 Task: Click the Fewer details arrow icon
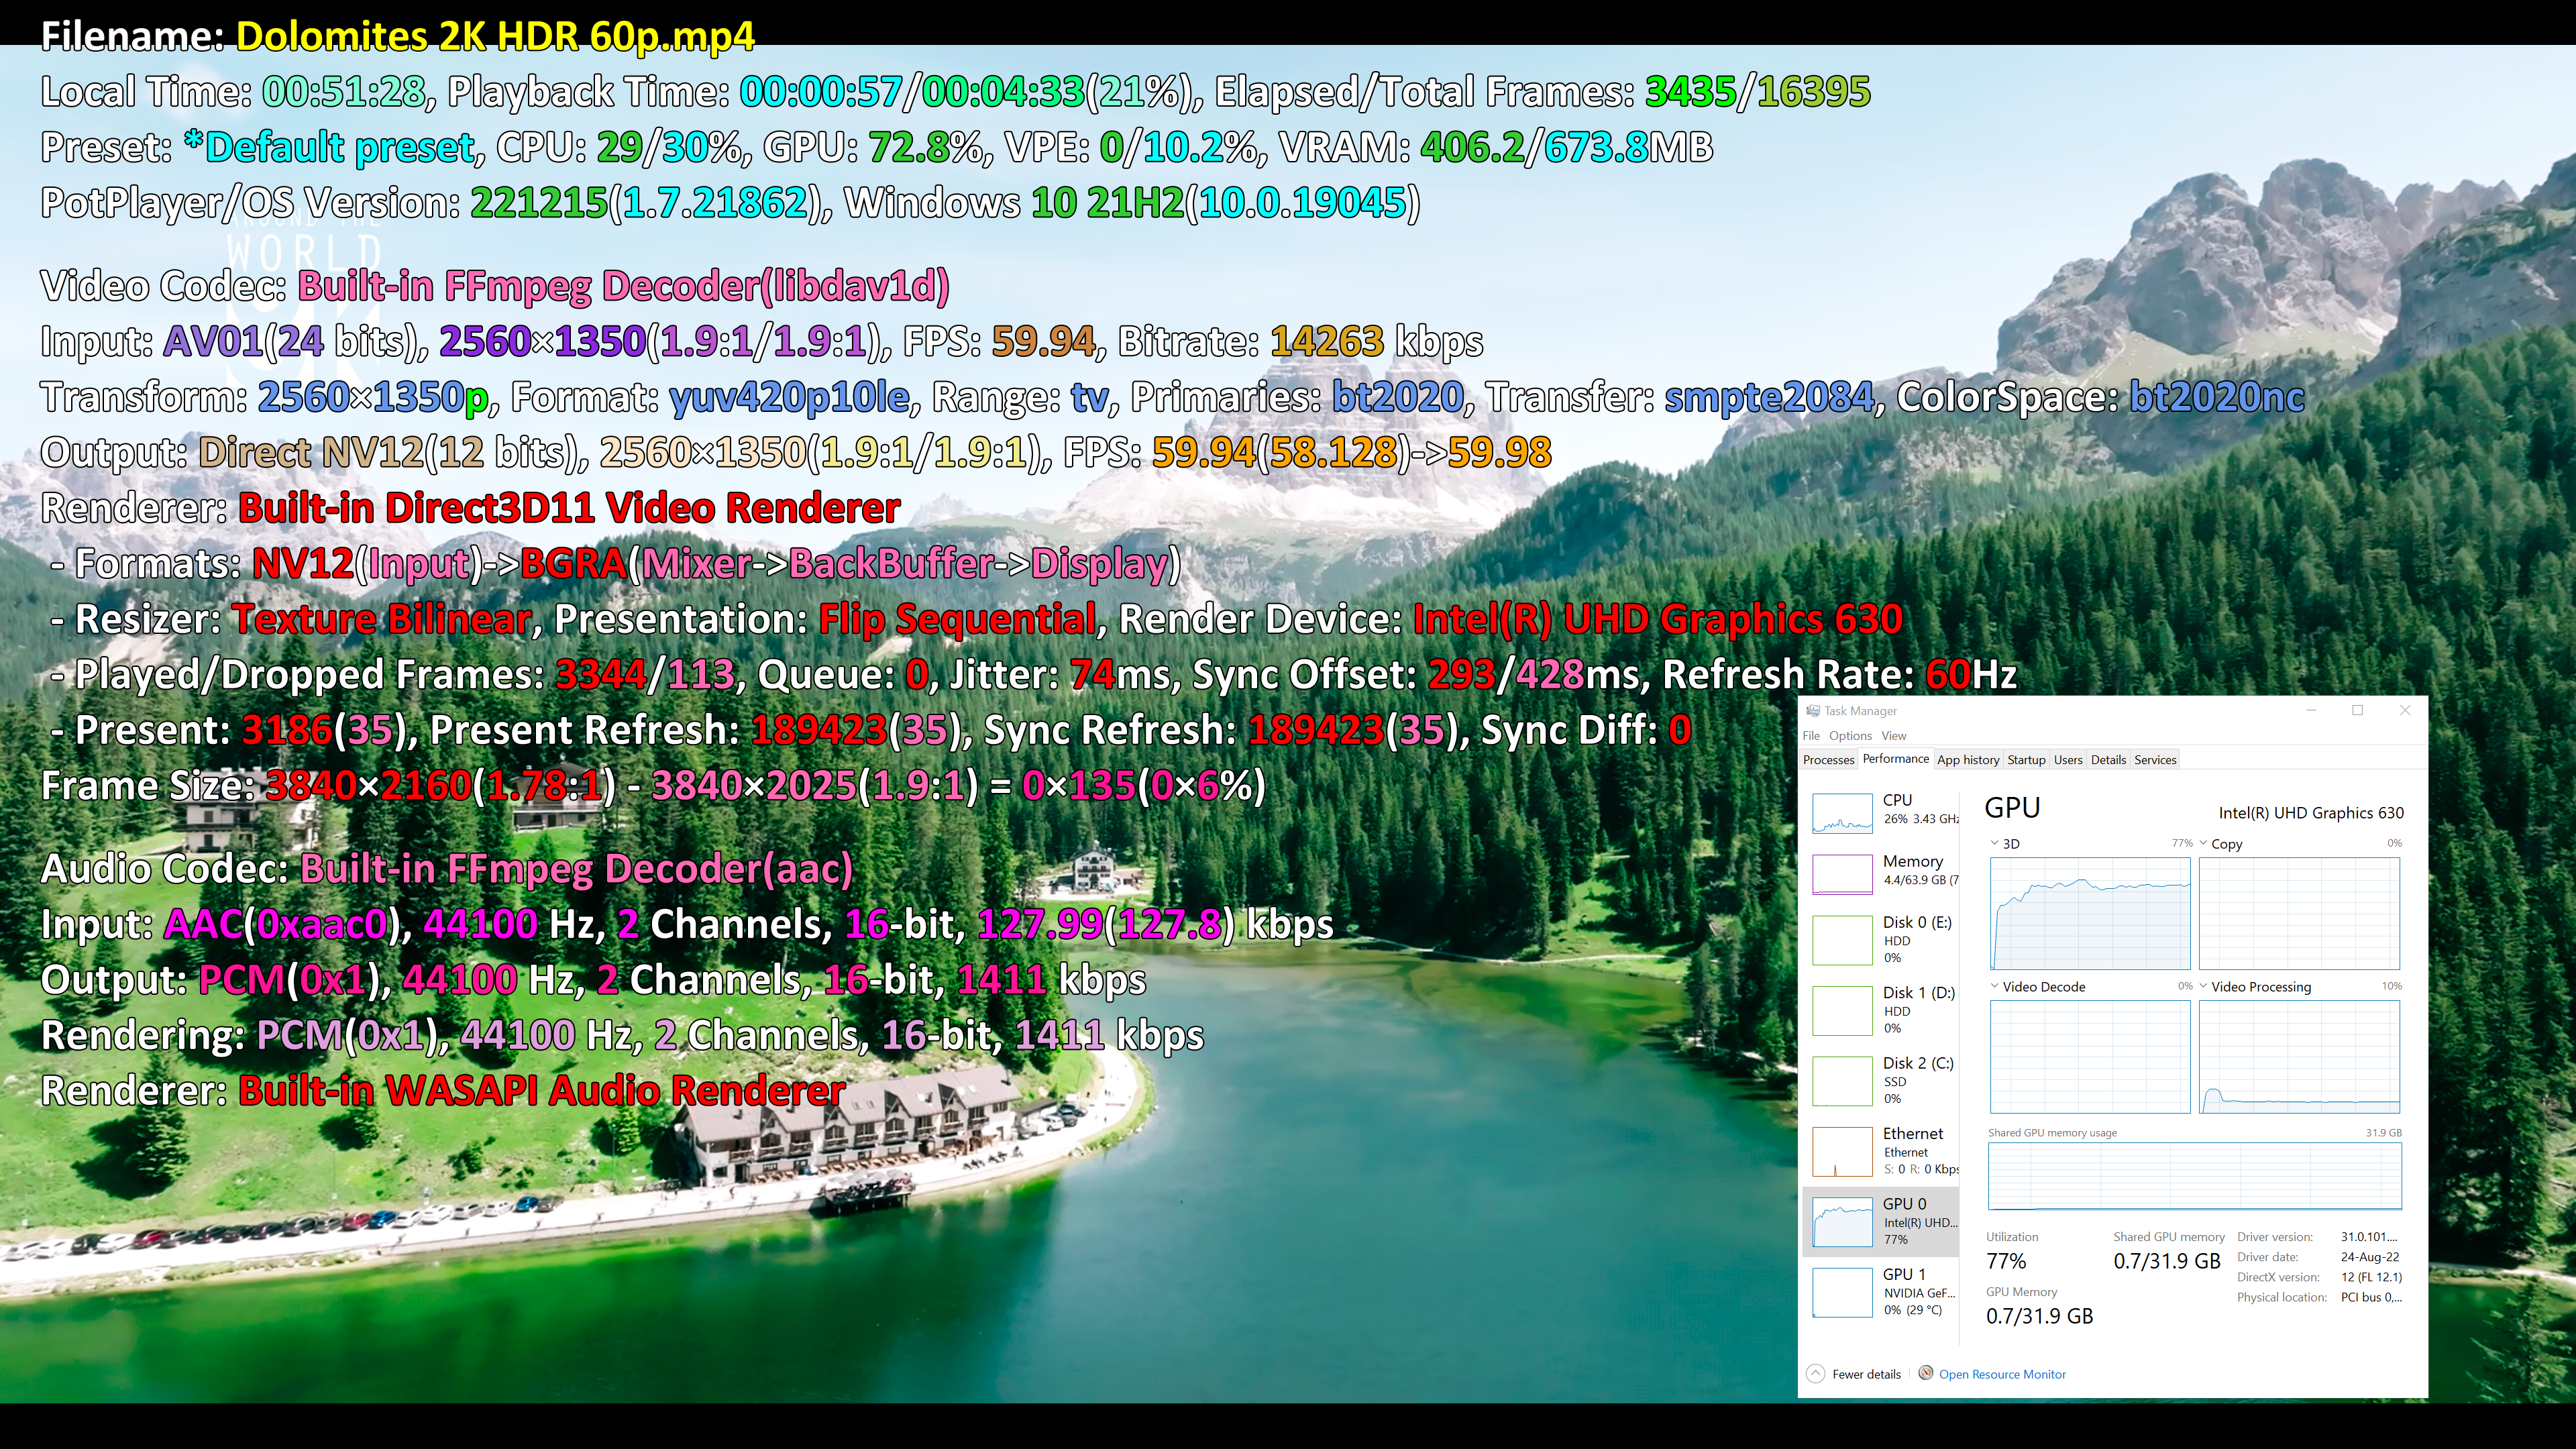coord(1816,1373)
